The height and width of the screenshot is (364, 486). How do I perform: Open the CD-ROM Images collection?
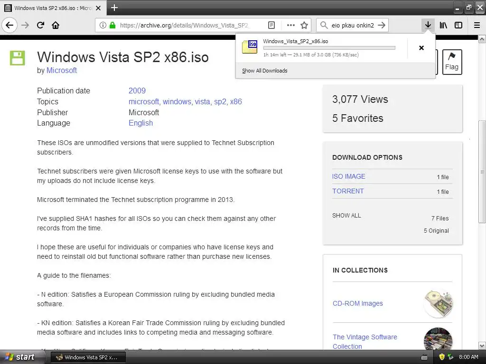pos(358,303)
